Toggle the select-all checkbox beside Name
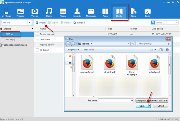 [37, 29]
